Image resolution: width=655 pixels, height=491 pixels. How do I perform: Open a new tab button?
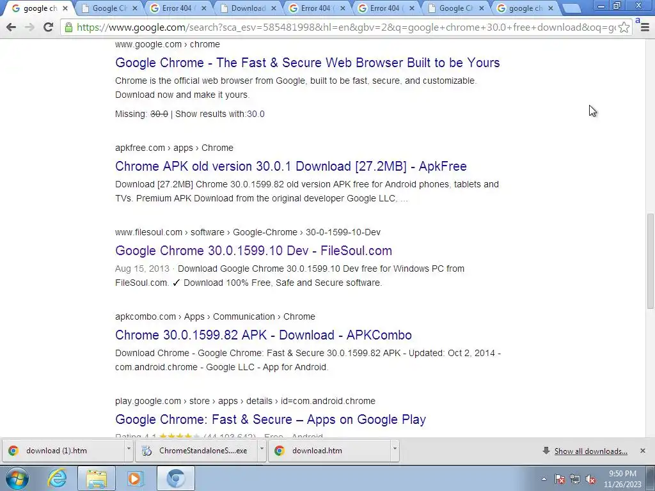pyautogui.click(x=571, y=8)
